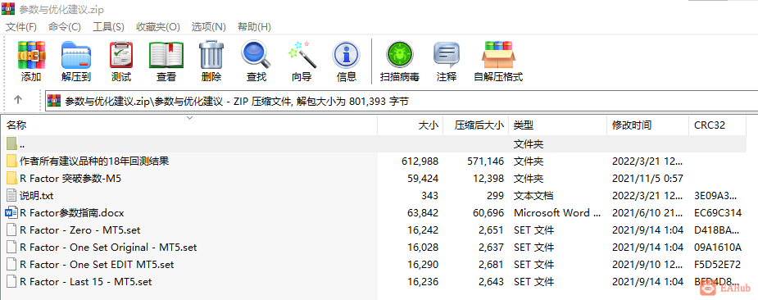This screenshot has height=300, width=758.
Task: Open the Help (帮助(H)) menu
Action: tap(254, 26)
